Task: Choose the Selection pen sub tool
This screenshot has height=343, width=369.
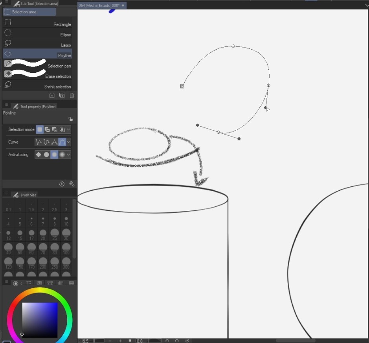Action: (x=37, y=64)
